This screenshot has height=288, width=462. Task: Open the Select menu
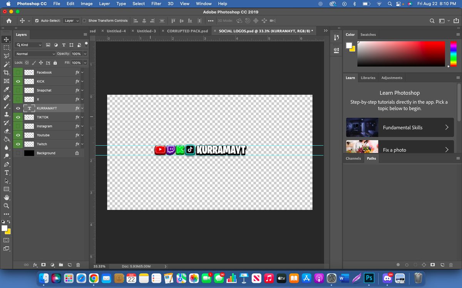click(139, 3)
